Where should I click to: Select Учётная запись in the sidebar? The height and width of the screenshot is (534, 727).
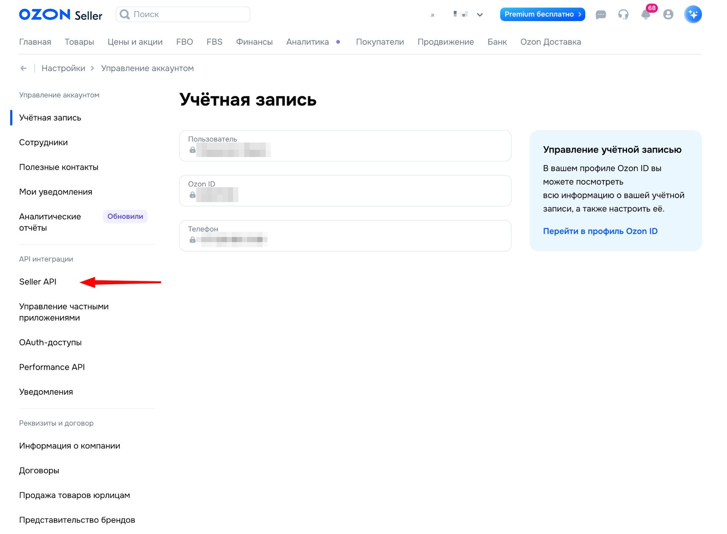click(50, 118)
